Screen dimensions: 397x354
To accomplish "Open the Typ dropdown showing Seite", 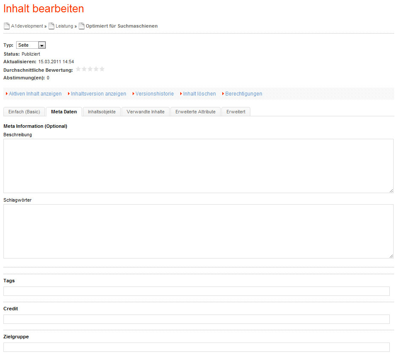I will [x=31, y=45].
